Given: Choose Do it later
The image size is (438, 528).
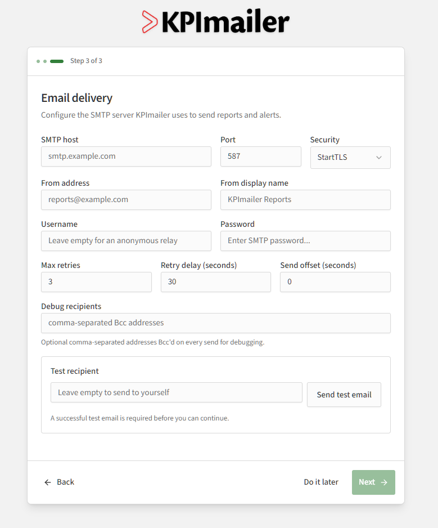Looking at the screenshot, I should coord(321,482).
